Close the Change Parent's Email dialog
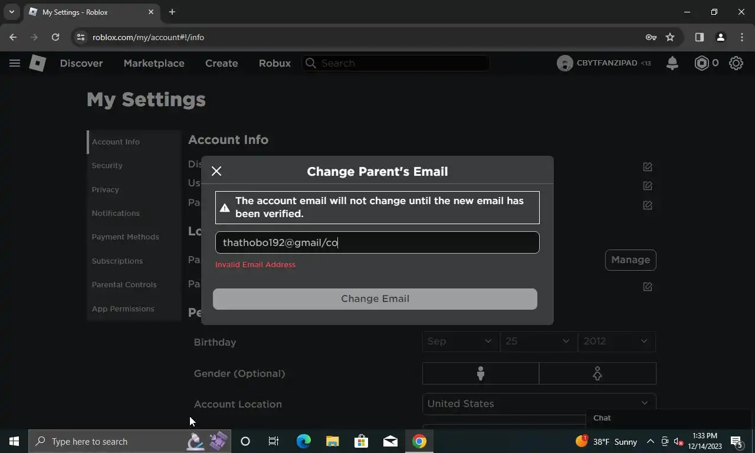The image size is (755, 453). (216, 171)
